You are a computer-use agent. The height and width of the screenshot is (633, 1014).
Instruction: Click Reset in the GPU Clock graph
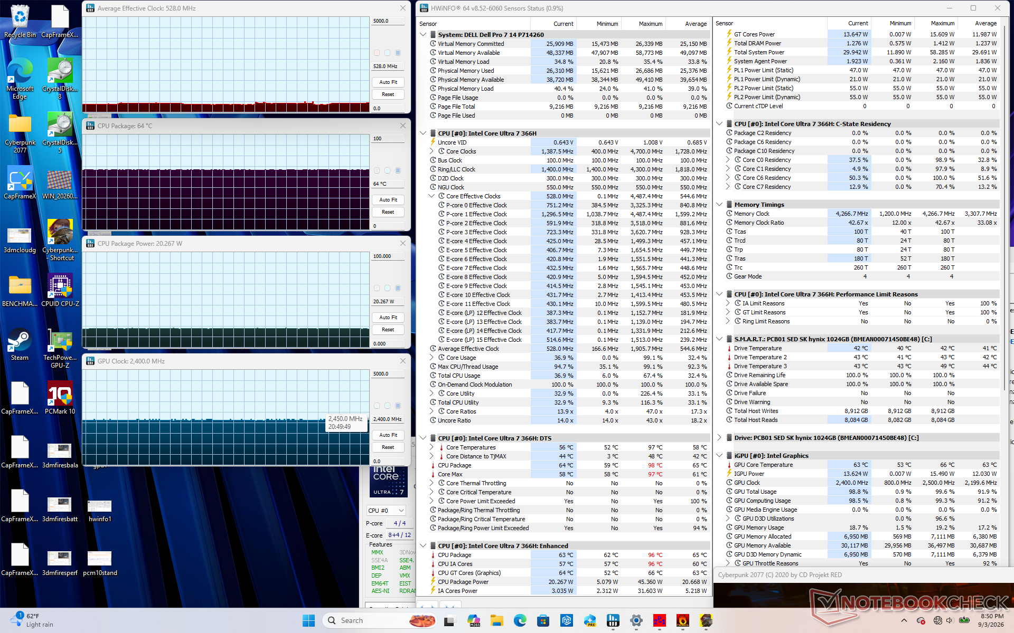[x=388, y=447]
